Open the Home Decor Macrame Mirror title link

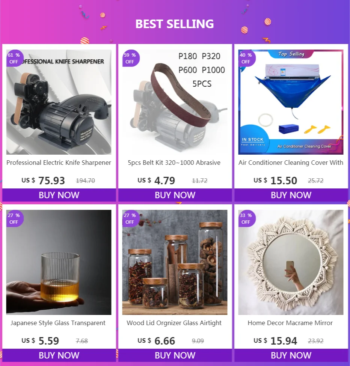click(290, 323)
